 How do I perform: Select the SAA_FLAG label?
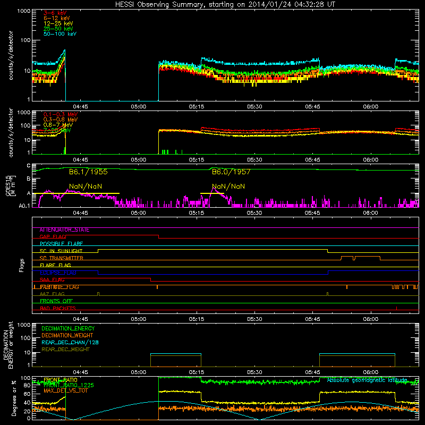tap(52, 279)
